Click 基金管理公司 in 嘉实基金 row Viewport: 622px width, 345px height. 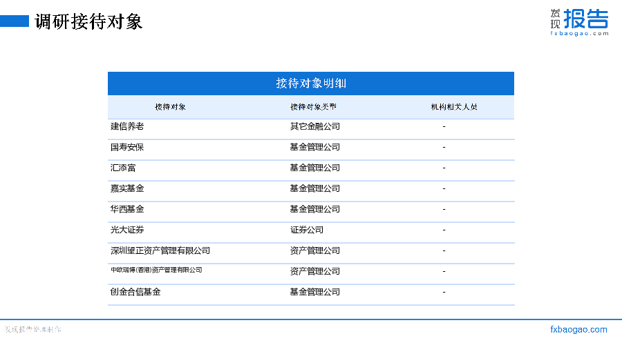click(315, 188)
